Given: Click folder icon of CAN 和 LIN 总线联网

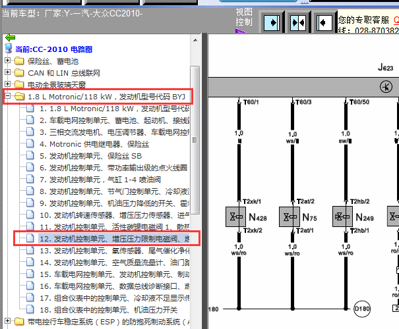Looking at the screenshot, I should pos(19,73).
